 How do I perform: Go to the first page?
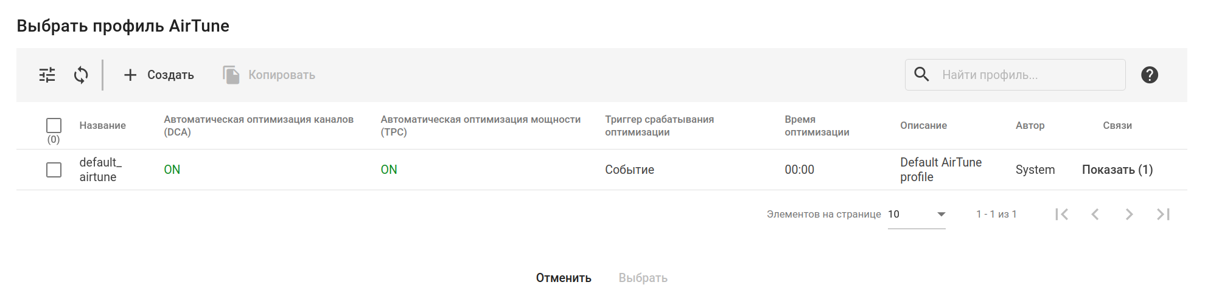(x=1062, y=214)
